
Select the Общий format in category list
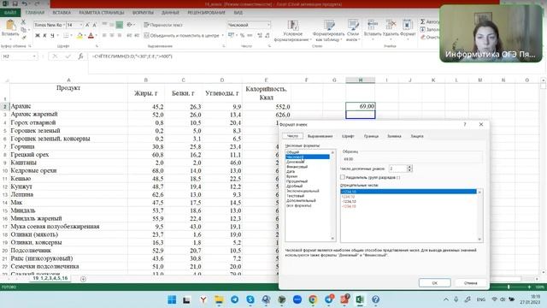click(x=292, y=152)
